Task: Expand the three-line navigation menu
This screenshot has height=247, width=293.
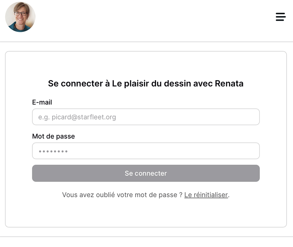Action: click(280, 17)
